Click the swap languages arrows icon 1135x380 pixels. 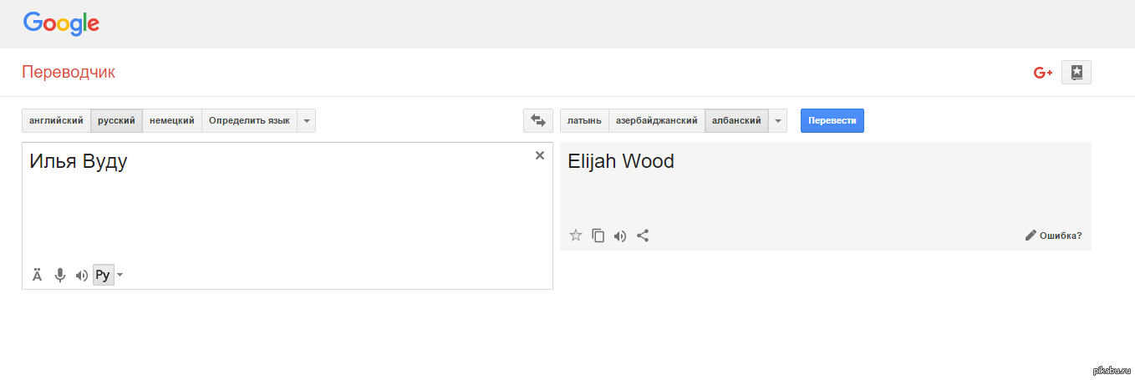pyautogui.click(x=537, y=121)
